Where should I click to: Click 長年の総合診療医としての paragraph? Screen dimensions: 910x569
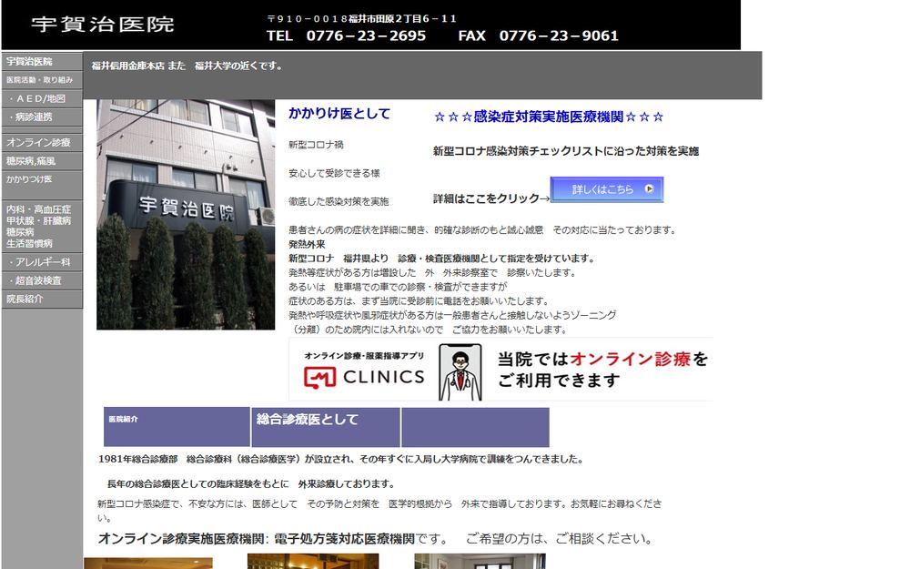click(x=251, y=484)
